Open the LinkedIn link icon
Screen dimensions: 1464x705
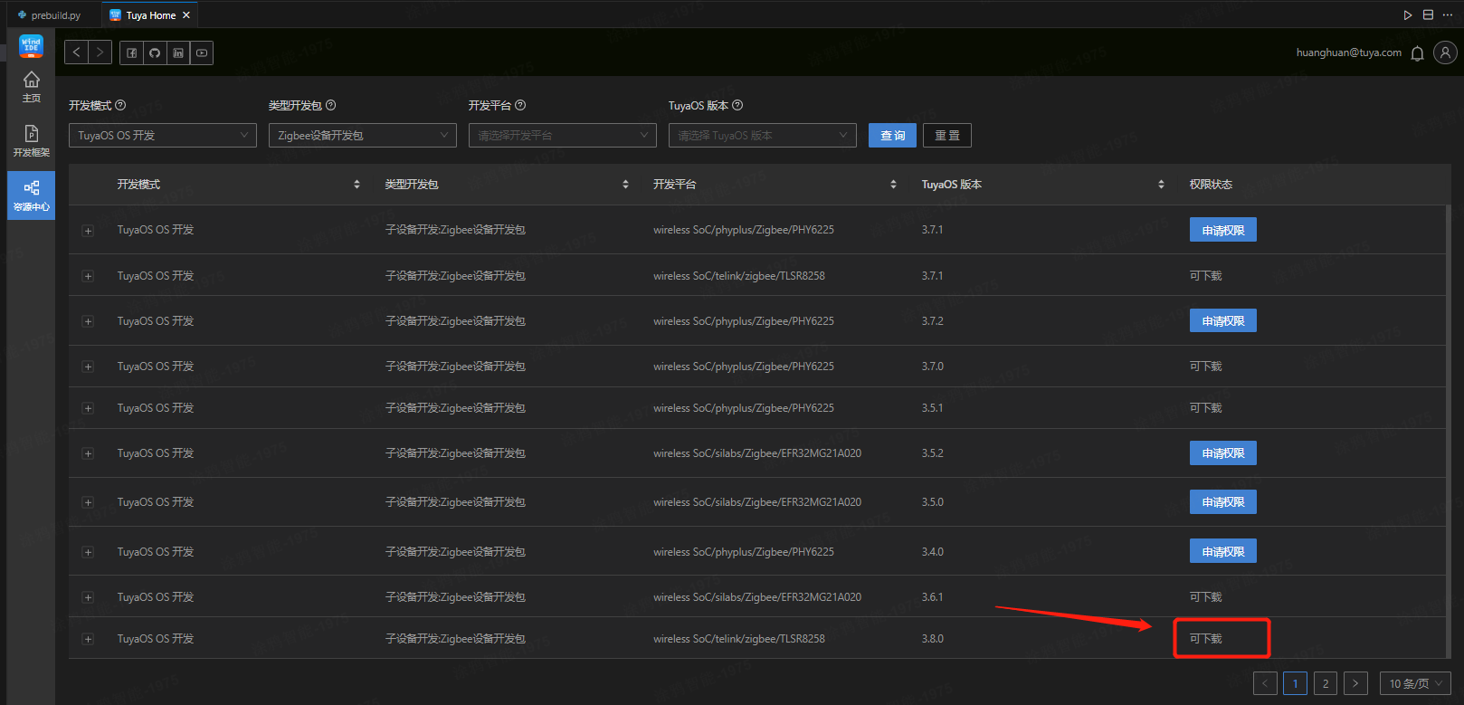point(178,52)
